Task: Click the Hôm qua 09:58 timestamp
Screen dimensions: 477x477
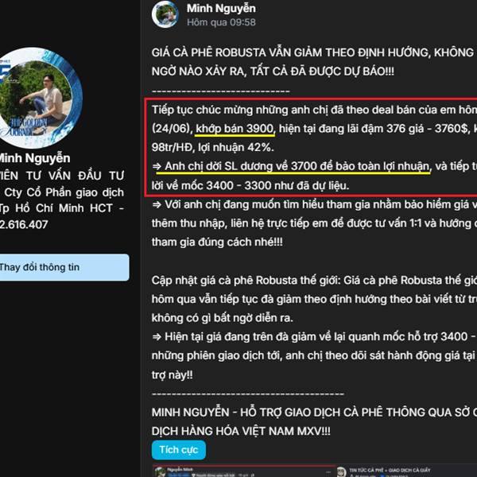Action: (x=221, y=22)
